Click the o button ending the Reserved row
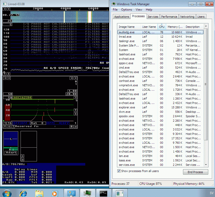Viewport: 215px width, 197px height. [75, 127]
